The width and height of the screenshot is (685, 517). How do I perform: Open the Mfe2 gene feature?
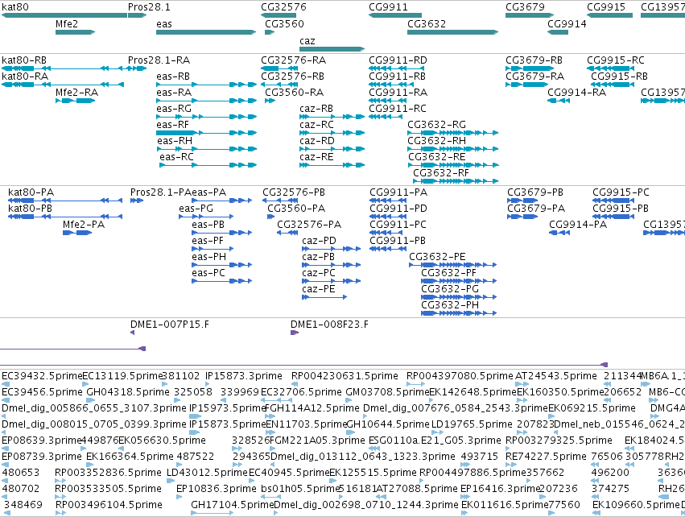(75, 32)
